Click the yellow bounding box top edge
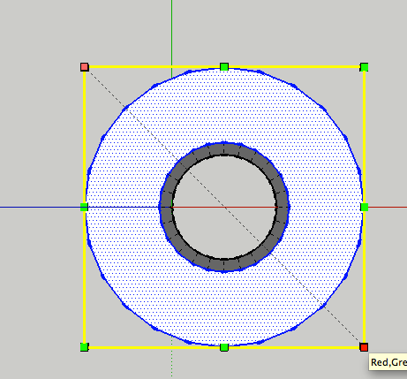 click(155, 67)
